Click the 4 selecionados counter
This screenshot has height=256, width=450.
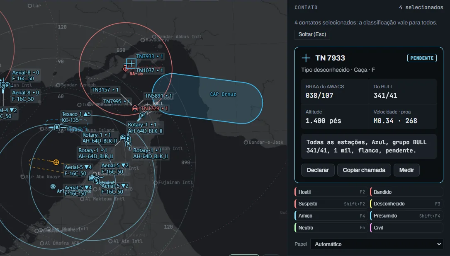(x=421, y=7)
